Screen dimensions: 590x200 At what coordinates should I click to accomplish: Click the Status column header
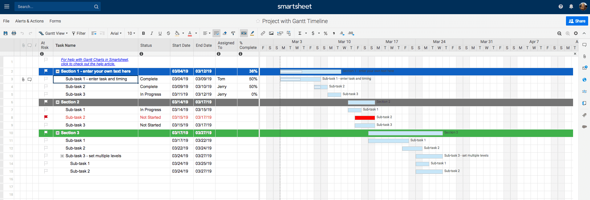[154, 45]
